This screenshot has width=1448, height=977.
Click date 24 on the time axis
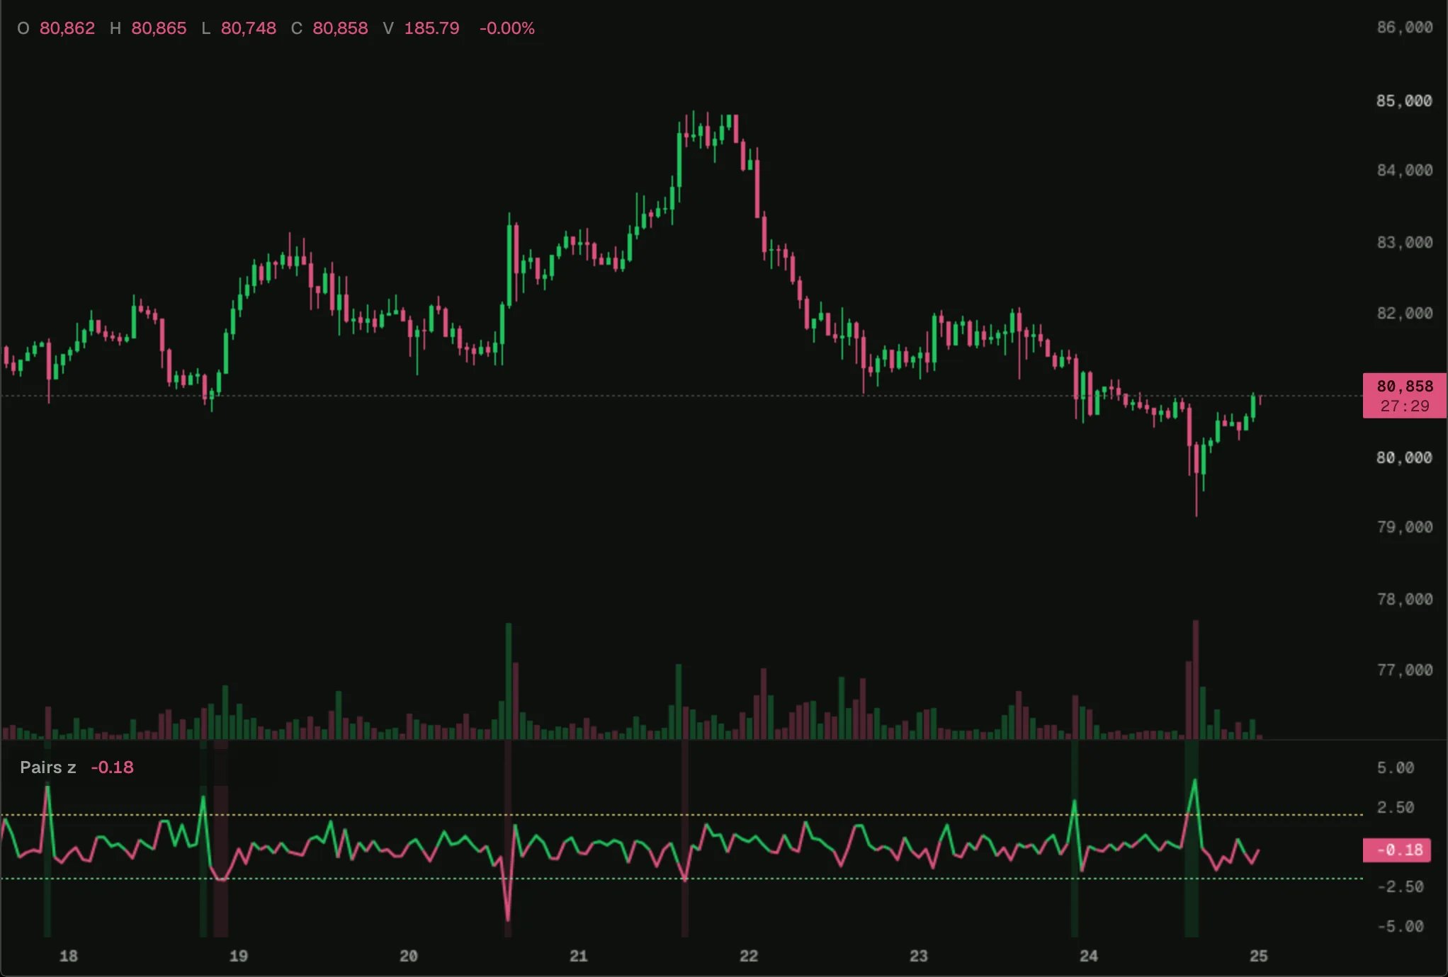point(1089,956)
